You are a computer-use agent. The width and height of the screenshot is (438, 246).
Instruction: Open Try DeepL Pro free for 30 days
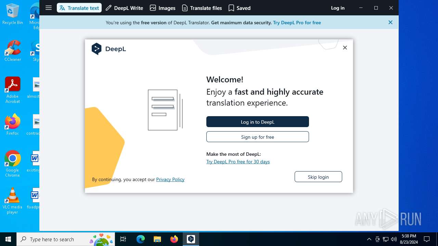click(238, 162)
